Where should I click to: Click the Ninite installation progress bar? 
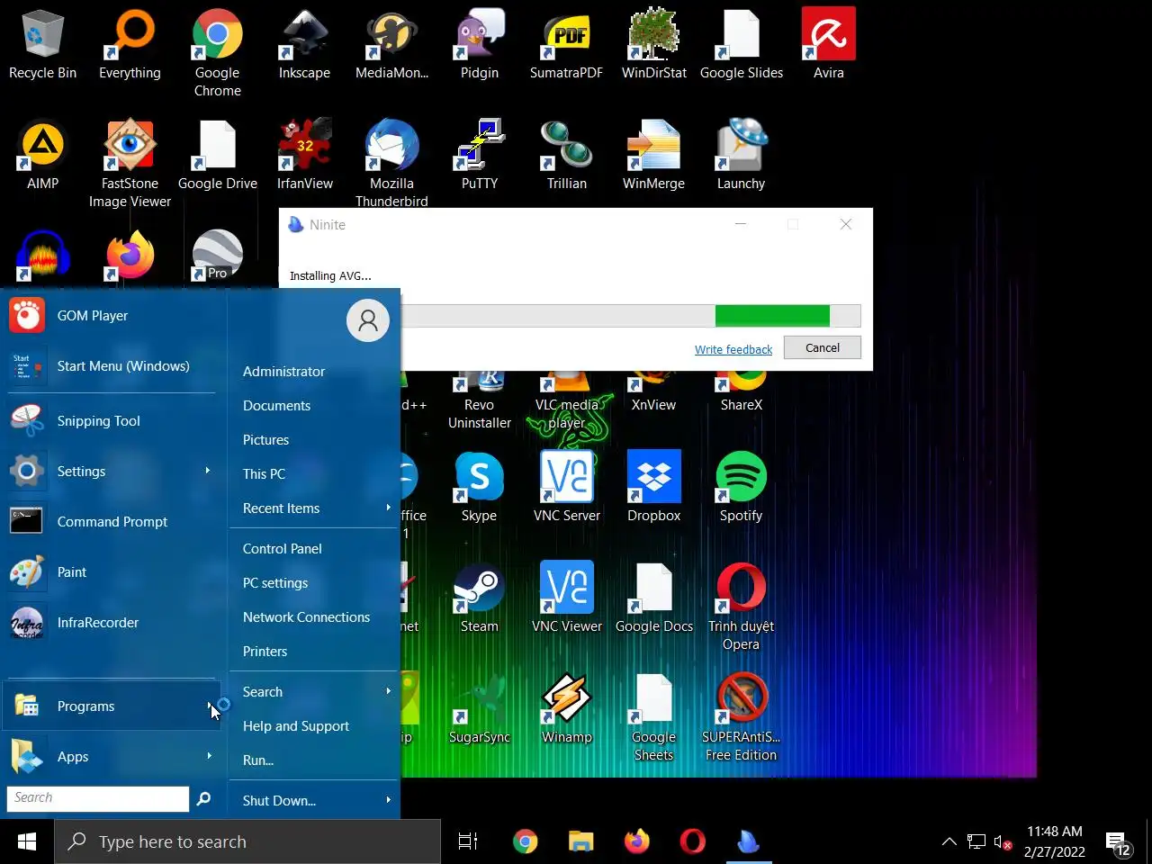631,316
